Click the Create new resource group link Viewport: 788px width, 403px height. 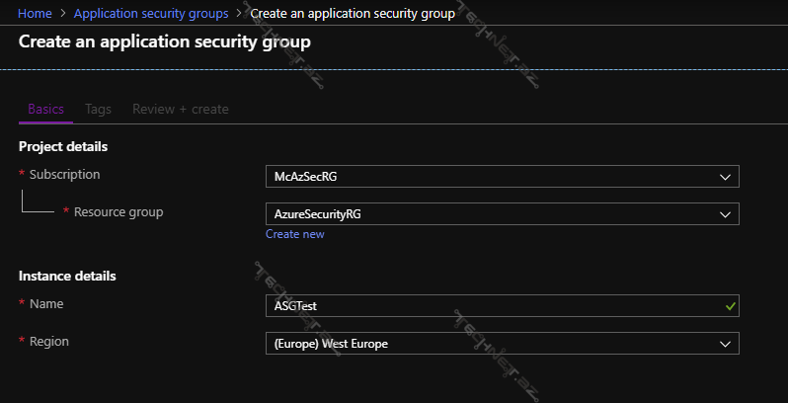pos(294,234)
